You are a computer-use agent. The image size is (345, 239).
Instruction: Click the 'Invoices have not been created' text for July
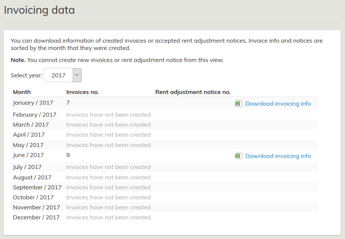point(108,167)
